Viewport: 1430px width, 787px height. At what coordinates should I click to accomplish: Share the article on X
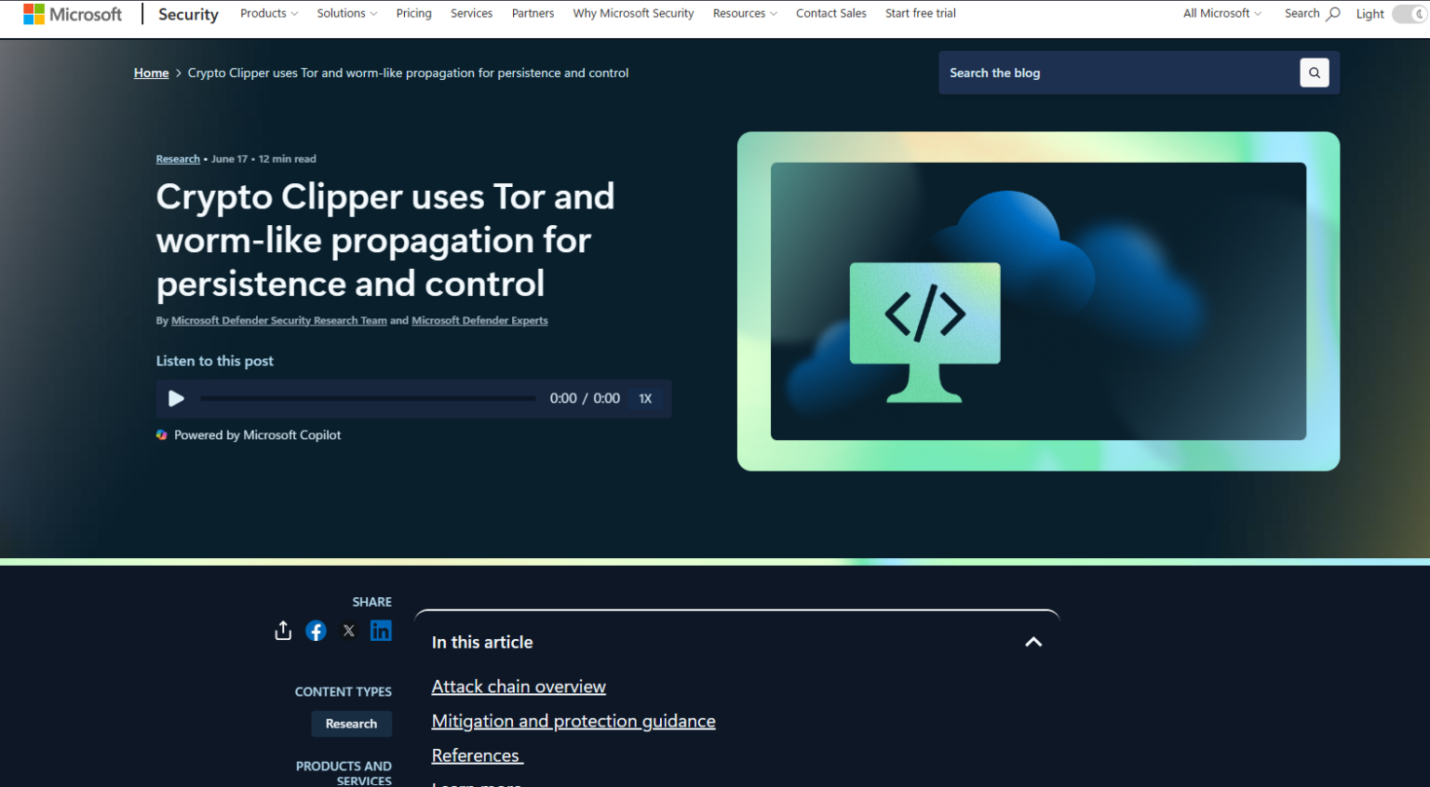pos(349,631)
